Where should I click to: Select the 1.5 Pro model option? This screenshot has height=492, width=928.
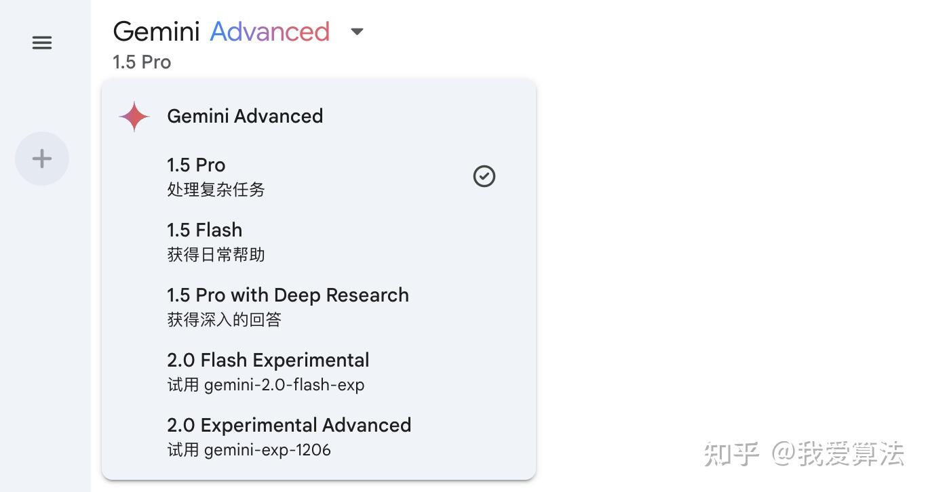tap(196, 165)
